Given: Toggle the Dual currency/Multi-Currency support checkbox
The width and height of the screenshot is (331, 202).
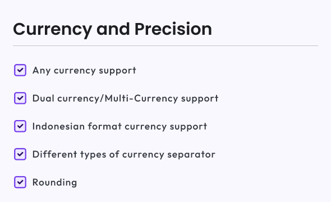Looking at the screenshot, I should (x=20, y=98).
